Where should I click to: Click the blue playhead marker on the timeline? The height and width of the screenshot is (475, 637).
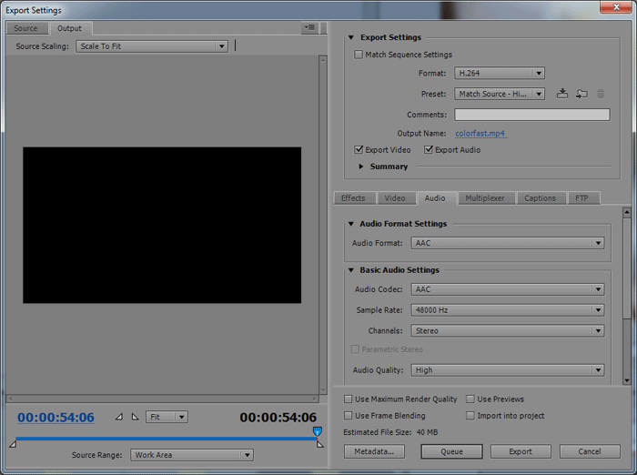coord(318,431)
